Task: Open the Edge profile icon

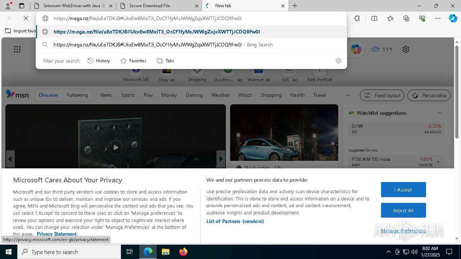Action: tap(8, 6)
